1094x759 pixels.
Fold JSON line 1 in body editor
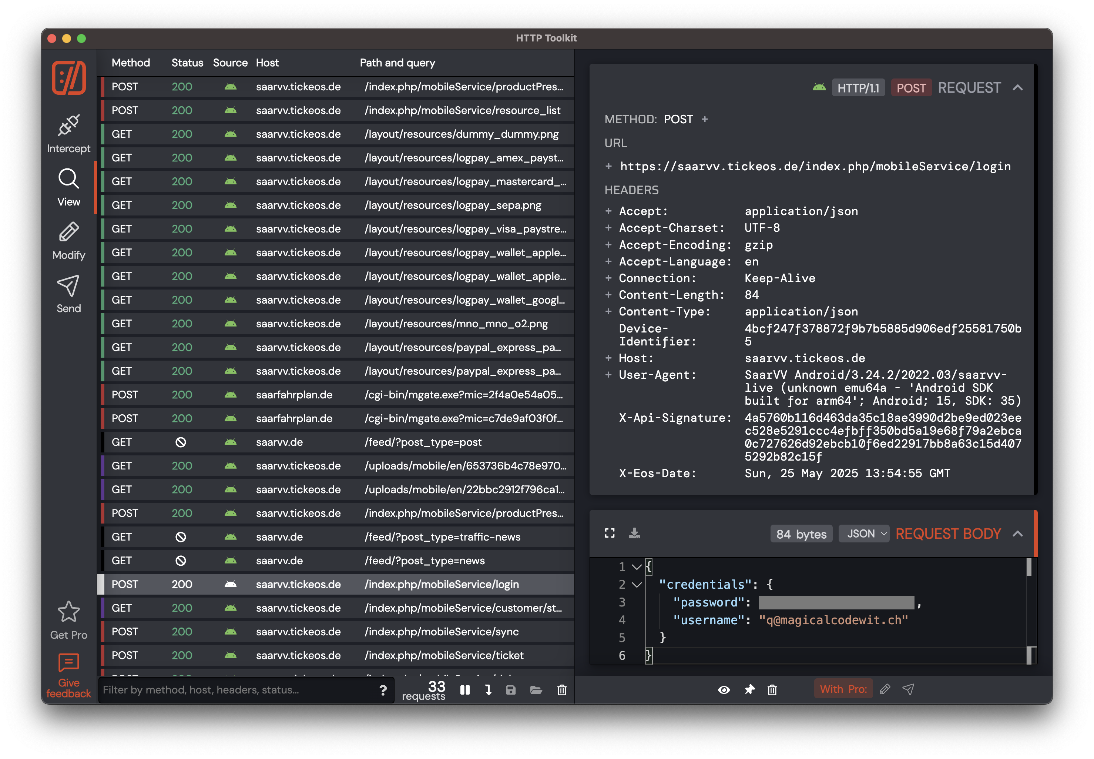pos(637,567)
